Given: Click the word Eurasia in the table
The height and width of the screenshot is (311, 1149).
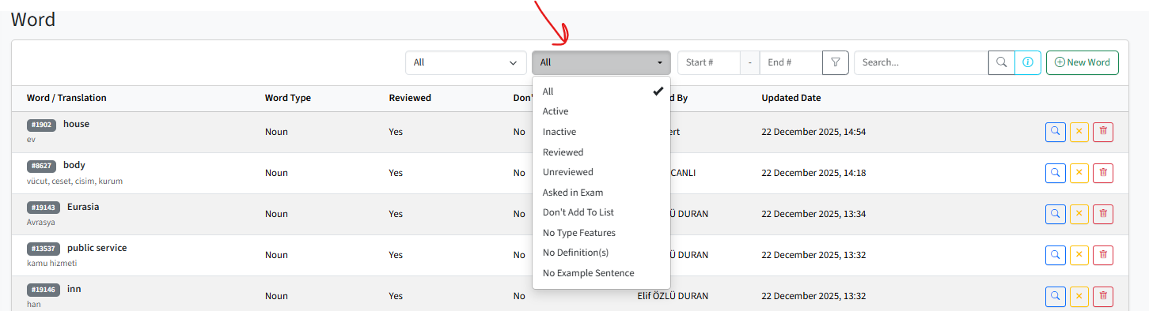Looking at the screenshot, I should (83, 207).
